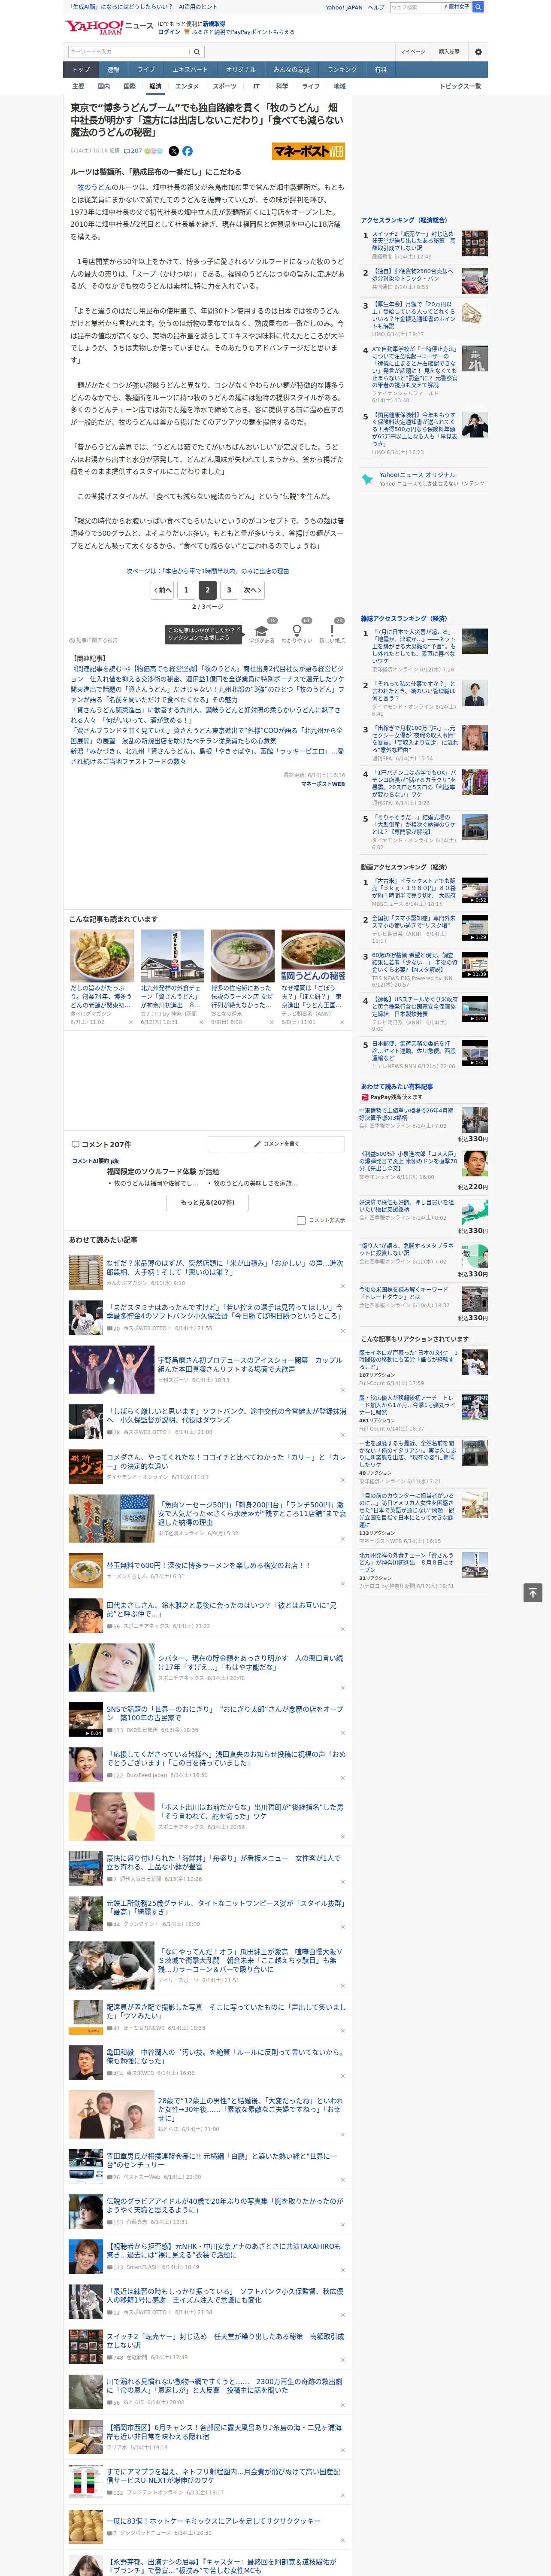Close the reaction tooltip popup
This screenshot has width=551, height=2576.
(240, 629)
